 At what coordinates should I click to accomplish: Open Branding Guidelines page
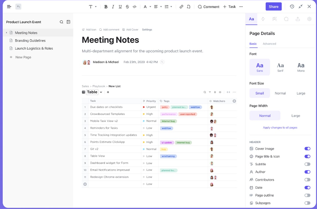pyautogui.click(x=30, y=41)
